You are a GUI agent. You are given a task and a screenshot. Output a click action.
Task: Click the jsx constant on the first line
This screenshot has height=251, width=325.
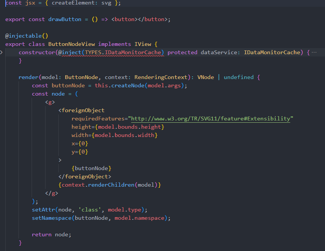pos(30,3)
